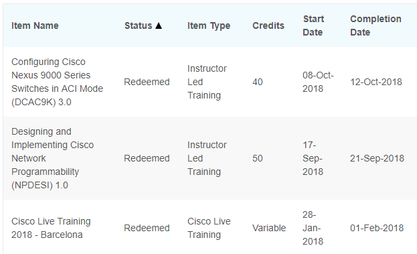Screen dimensions: 417x254
Task: Click the Status sort arrow icon
Action: pos(159,25)
